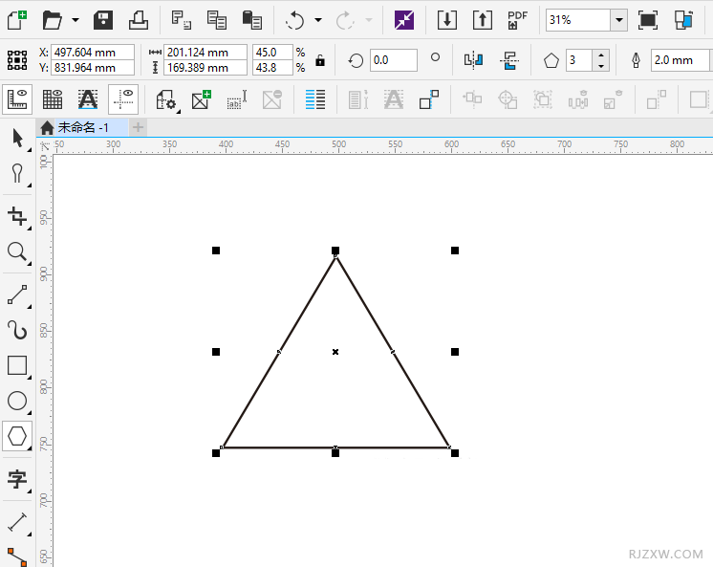Click the mirror horizontally button
The image size is (713, 567).
(x=473, y=60)
